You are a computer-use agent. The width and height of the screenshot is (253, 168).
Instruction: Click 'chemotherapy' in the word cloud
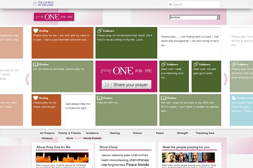click(139, 160)
